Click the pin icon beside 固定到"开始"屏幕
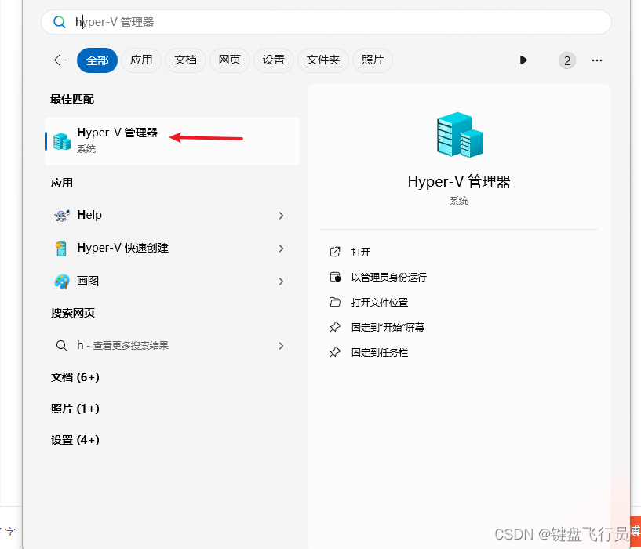The image size is (641, 549). pyautogui.click(x=335, y=327)
